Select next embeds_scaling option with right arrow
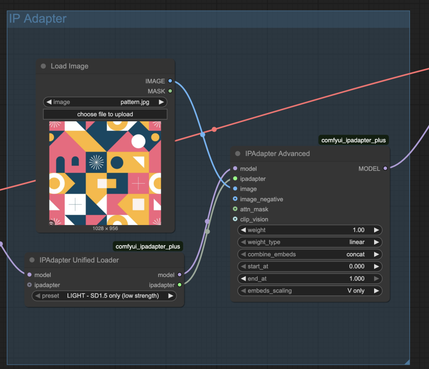429x369 pixels. pos(377,291)
